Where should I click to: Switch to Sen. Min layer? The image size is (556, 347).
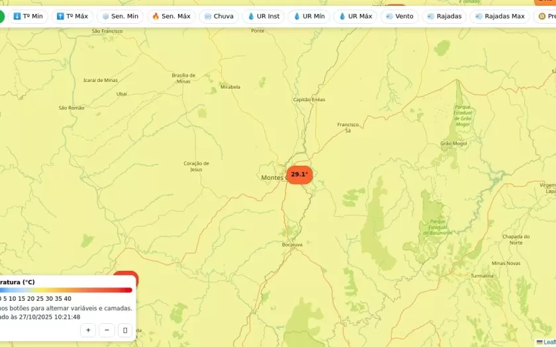click(x=120, y=17)
